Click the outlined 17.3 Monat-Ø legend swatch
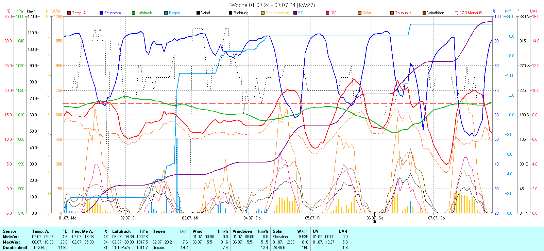 coord(457,13)
